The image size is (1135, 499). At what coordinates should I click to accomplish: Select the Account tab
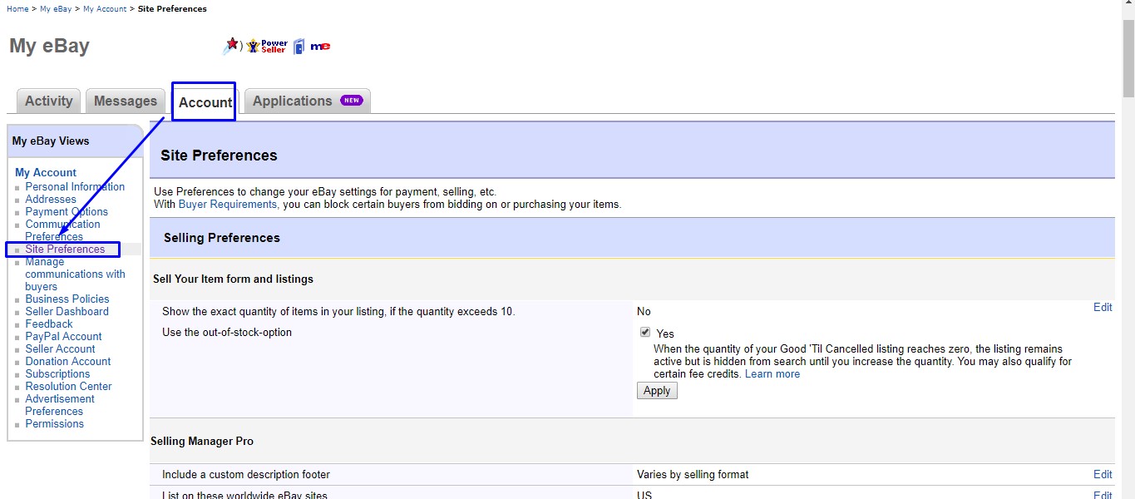point(205,102)
